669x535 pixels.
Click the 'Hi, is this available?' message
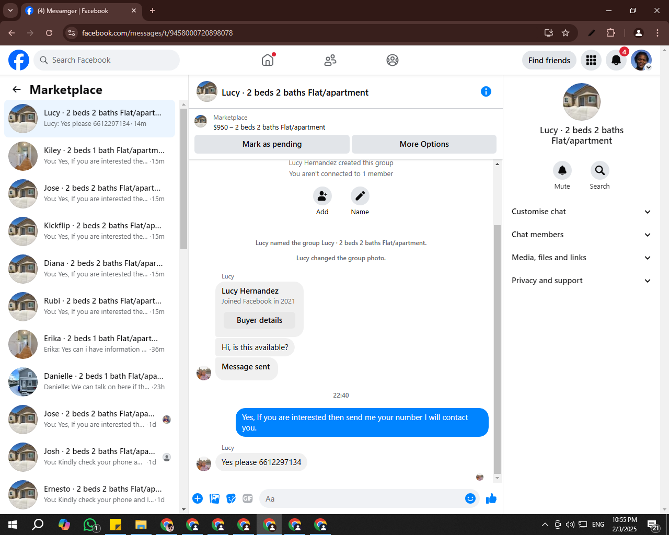pos(255,347)
